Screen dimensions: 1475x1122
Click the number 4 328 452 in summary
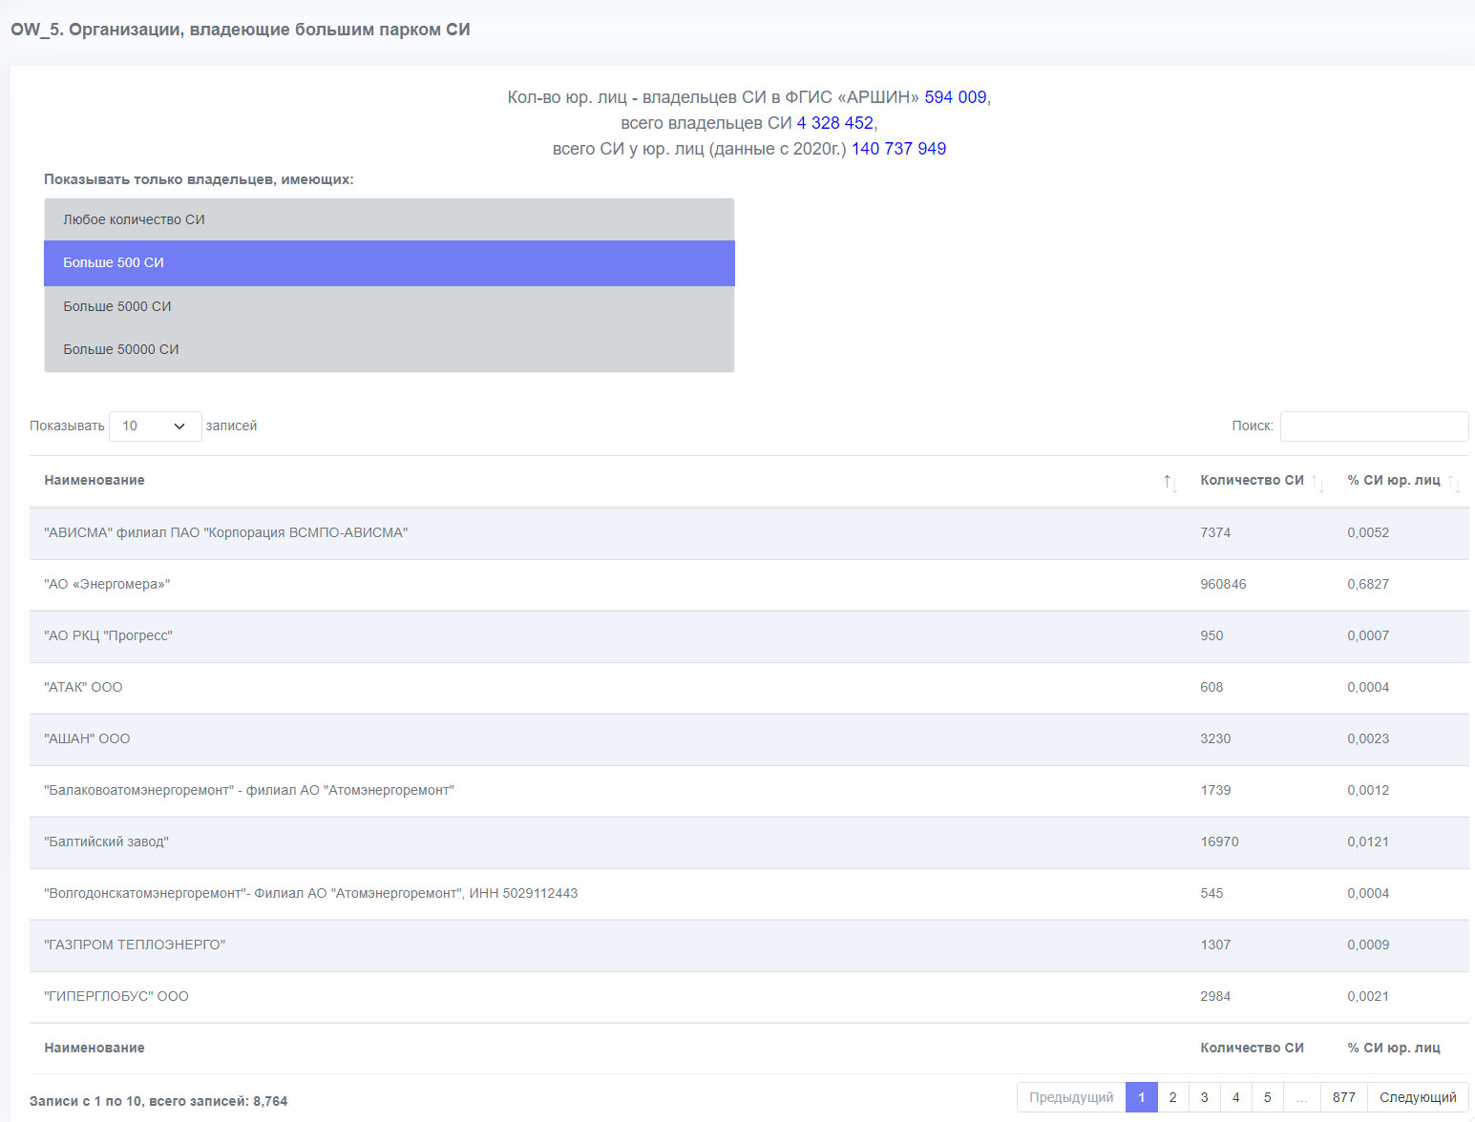click(835, 123)
